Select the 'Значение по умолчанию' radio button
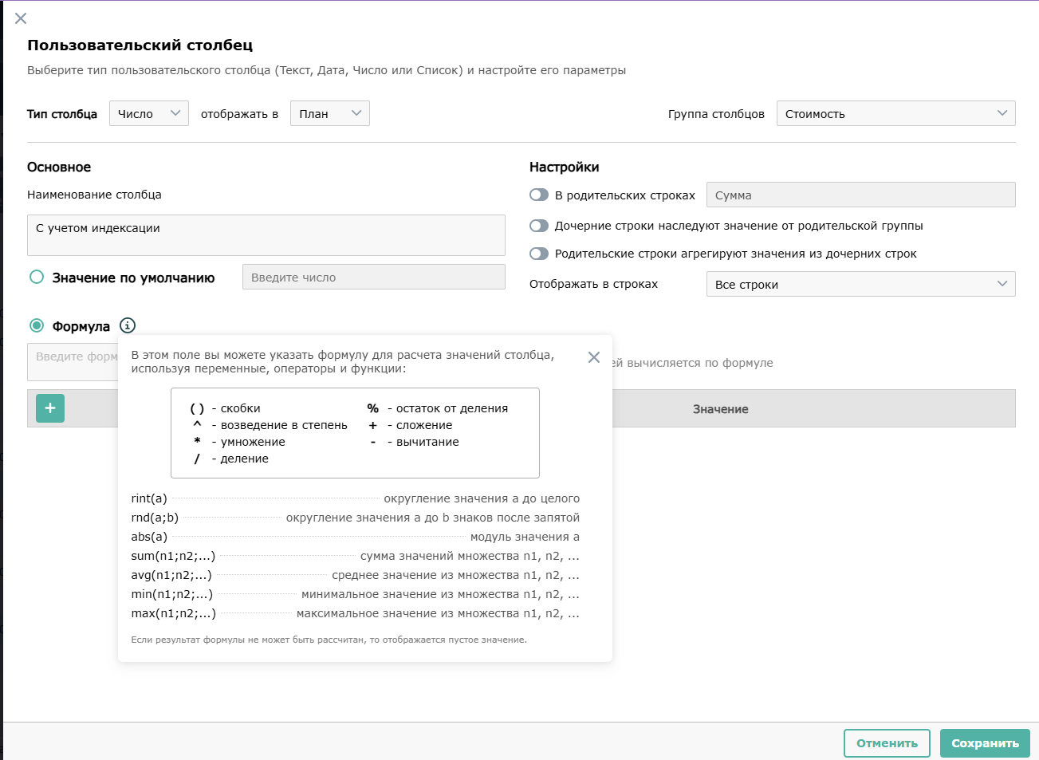 pos(37,278)
